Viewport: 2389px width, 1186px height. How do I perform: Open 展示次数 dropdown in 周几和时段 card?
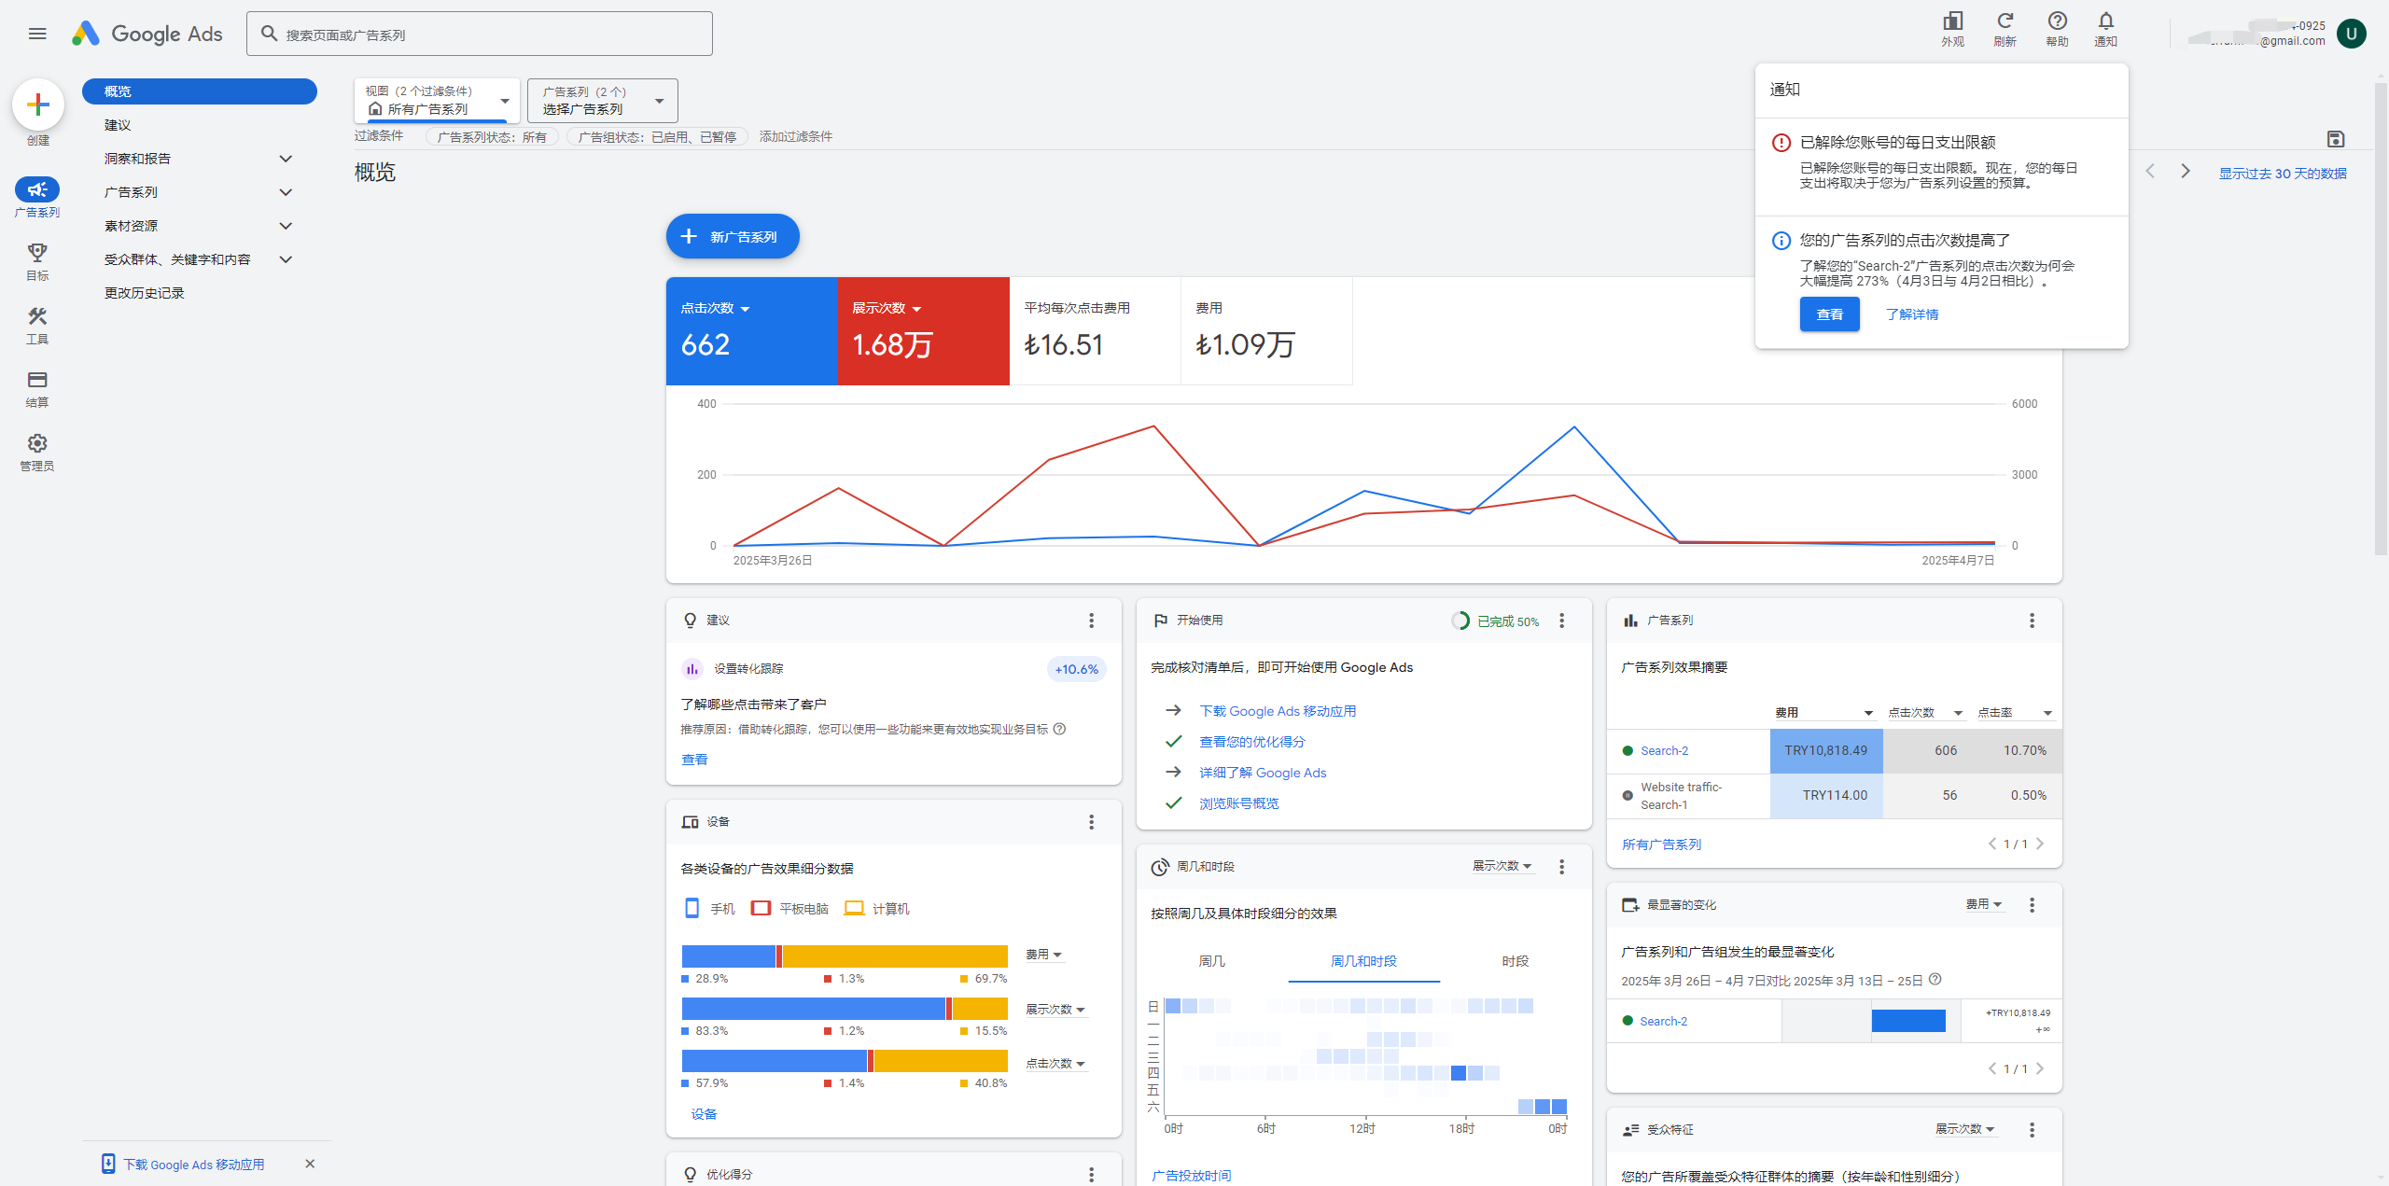[1502, 866]
